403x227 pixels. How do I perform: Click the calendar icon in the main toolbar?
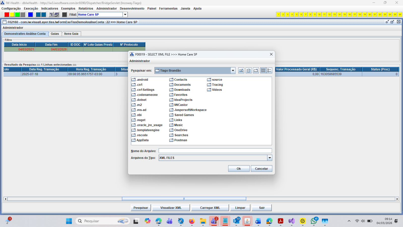[57, 15]
